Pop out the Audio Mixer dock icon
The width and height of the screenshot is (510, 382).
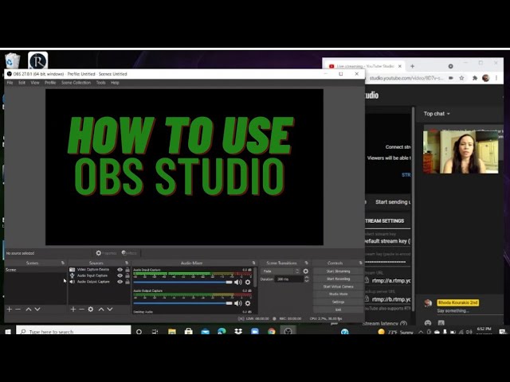(253, 263)
